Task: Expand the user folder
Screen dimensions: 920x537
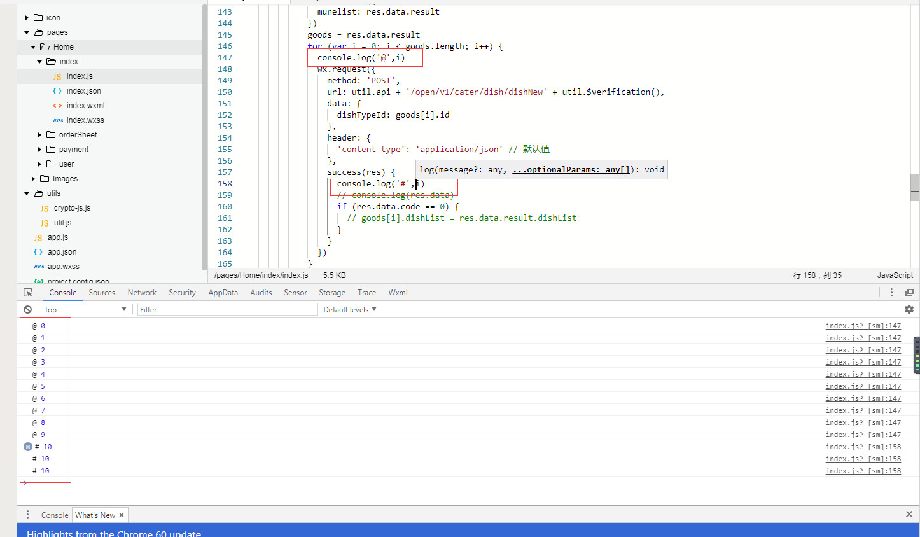Action: point(39,164)
